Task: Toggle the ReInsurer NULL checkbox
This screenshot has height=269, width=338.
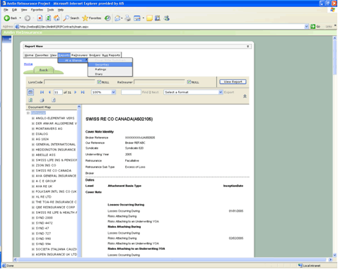Action: point(189,82)
